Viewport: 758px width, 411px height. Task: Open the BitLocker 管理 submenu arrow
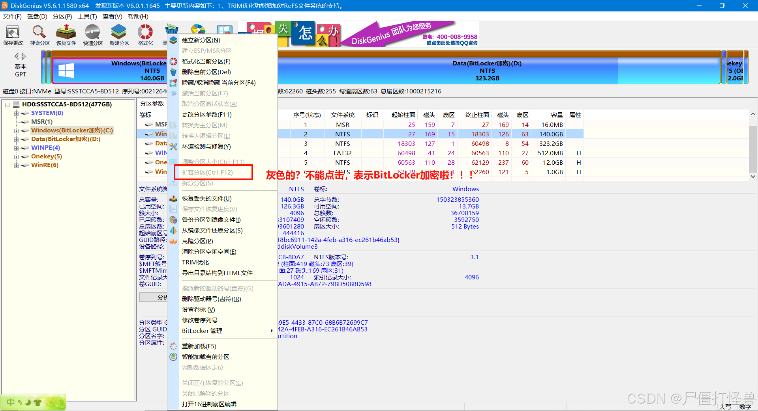click(x=272, y=331)
